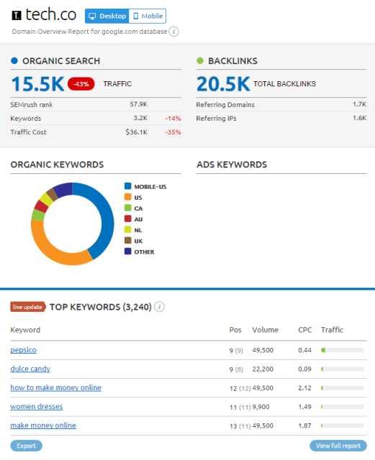The image size is (375, 460).
Task: Open the women dresses keyword link
Action: pyautogui.click(x=37, y=407)
